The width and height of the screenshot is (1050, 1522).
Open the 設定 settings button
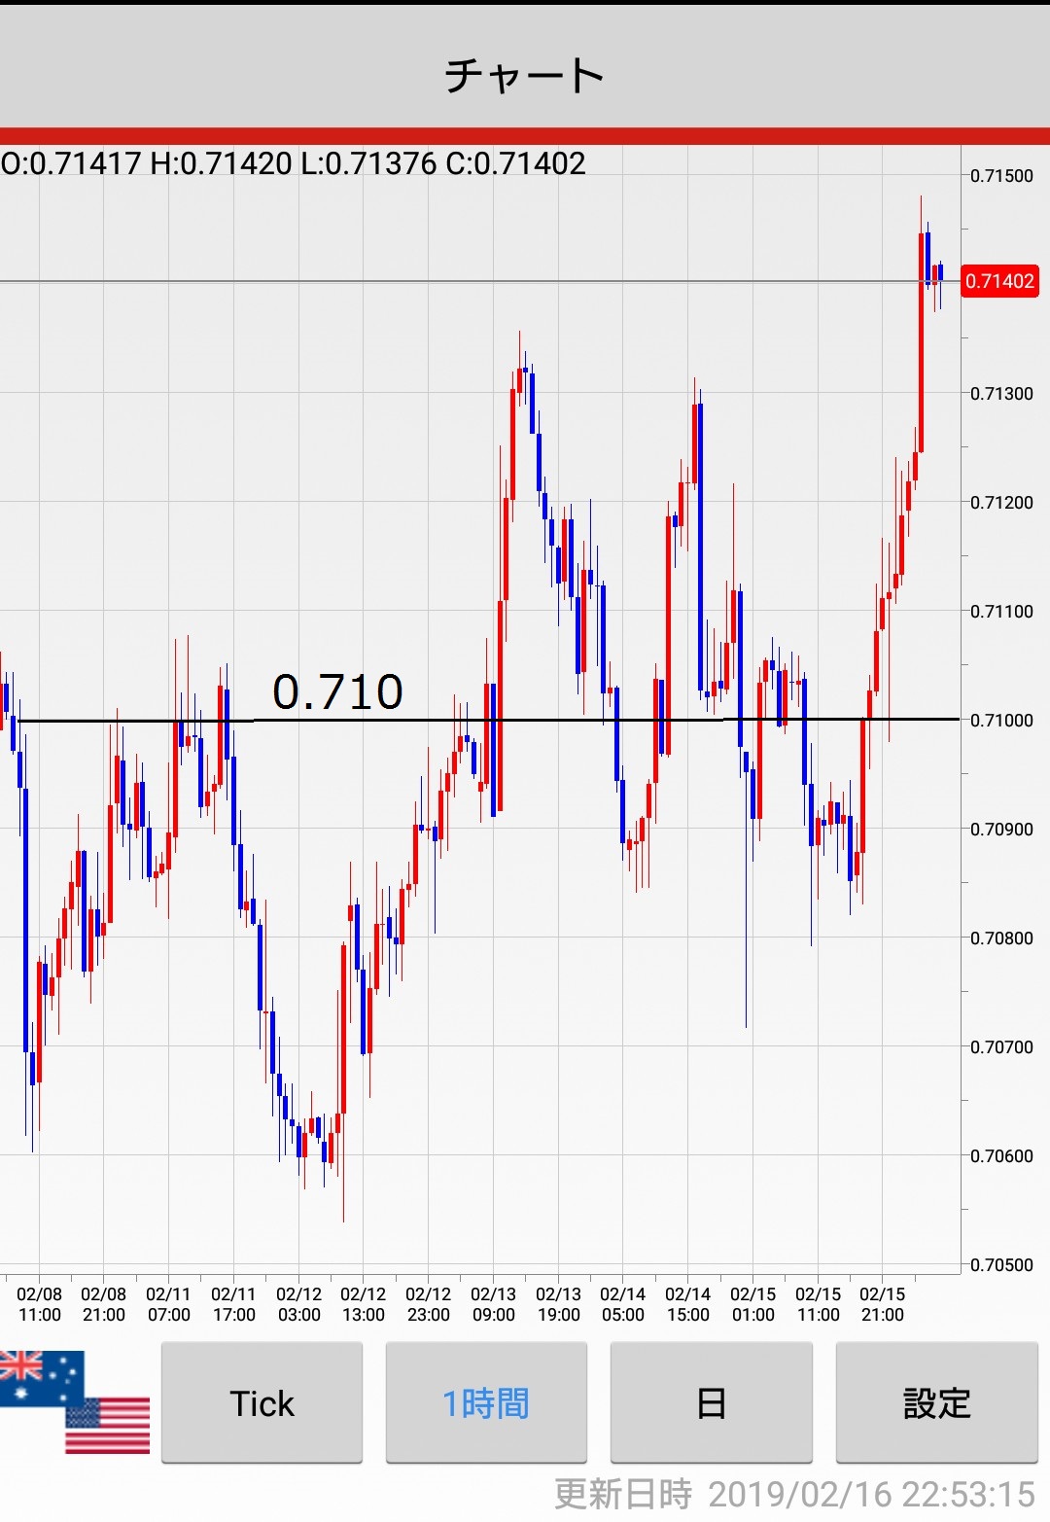(936, 1402)
